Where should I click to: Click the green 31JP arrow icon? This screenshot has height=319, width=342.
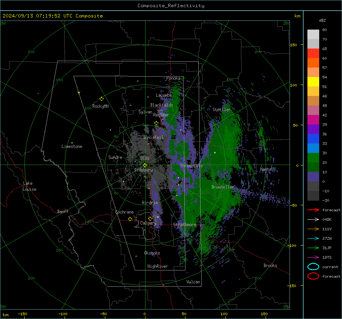313,248
